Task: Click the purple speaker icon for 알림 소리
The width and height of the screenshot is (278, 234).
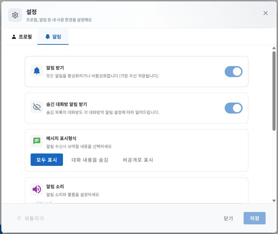Action: point(37,189)
